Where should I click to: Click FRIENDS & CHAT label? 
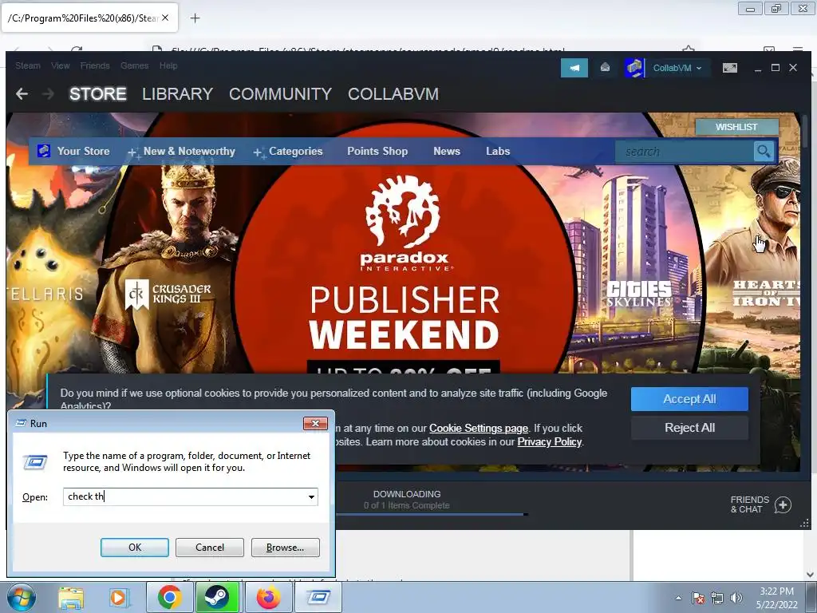click(750, 504)
